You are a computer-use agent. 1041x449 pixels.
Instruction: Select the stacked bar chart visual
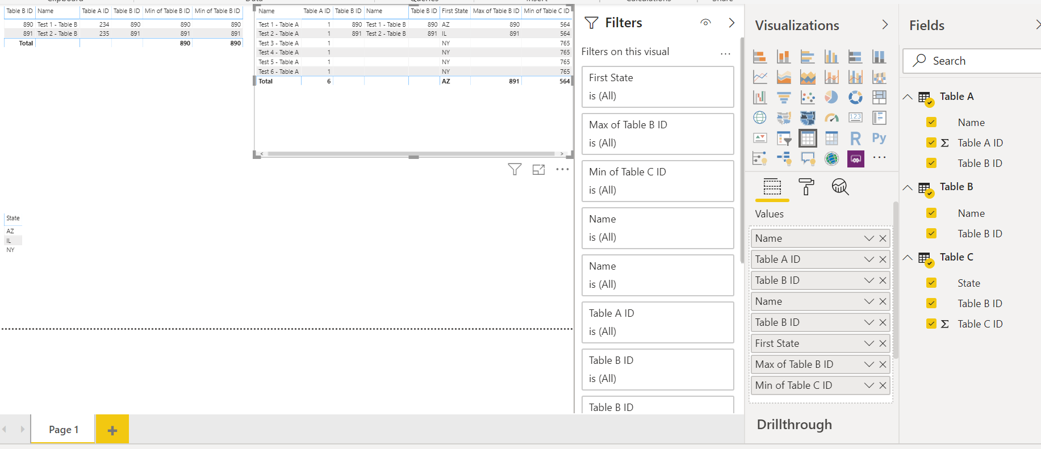point(760,57)
